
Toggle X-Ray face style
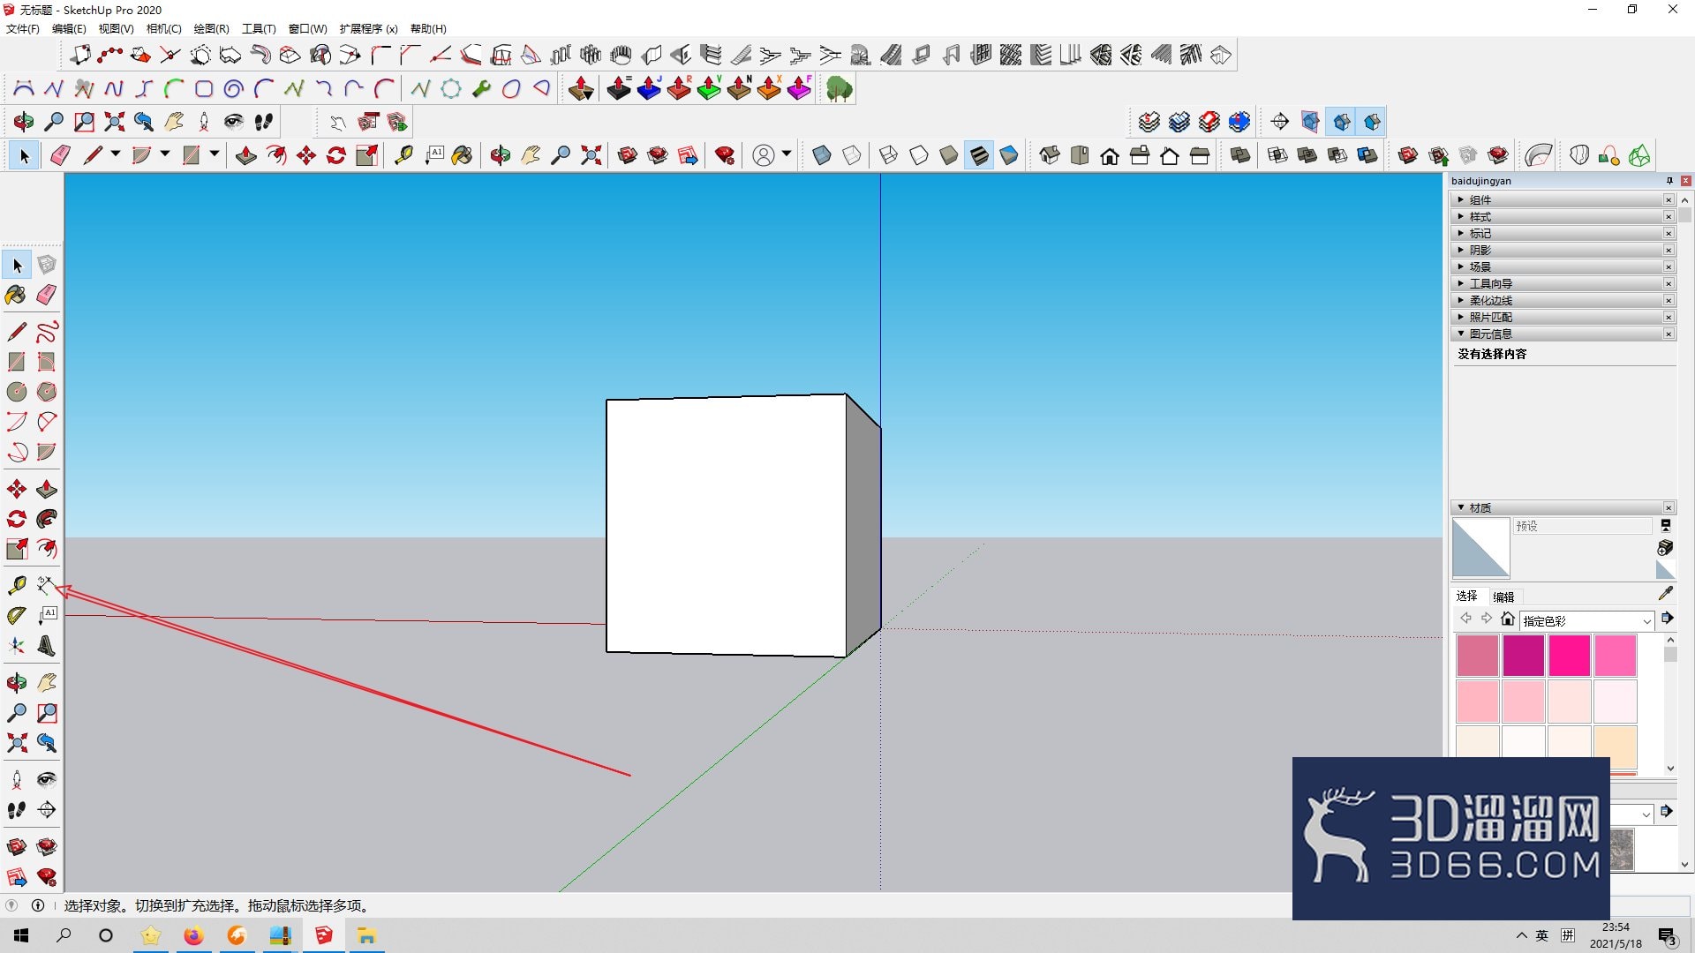point(822,156)
